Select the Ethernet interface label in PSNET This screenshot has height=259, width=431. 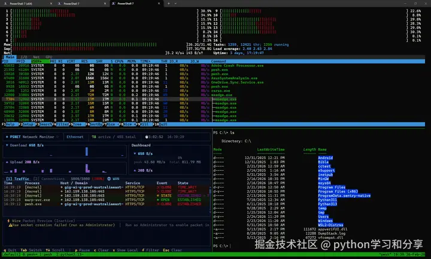tap(75, 137)
